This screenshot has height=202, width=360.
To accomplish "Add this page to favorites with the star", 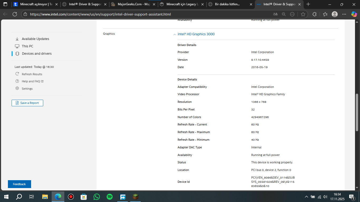I will 303,14.
